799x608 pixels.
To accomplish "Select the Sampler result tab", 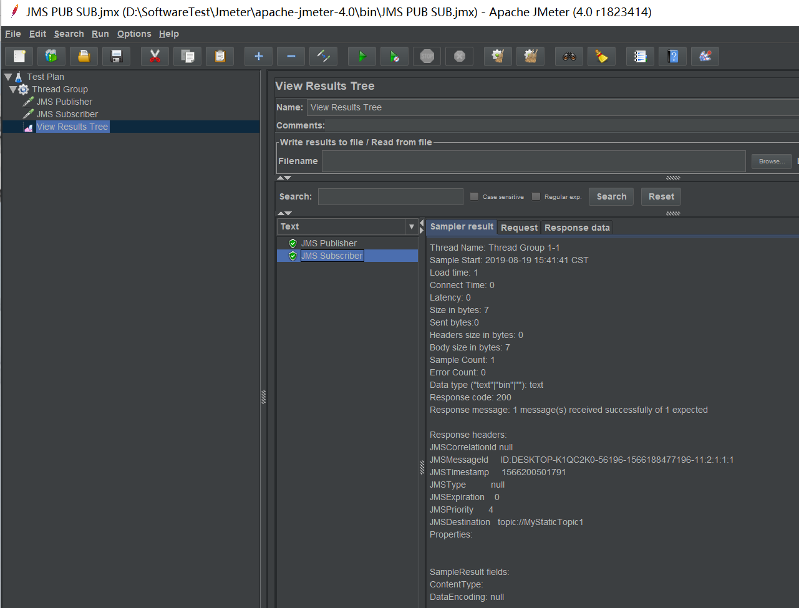I will click(462, 226).
